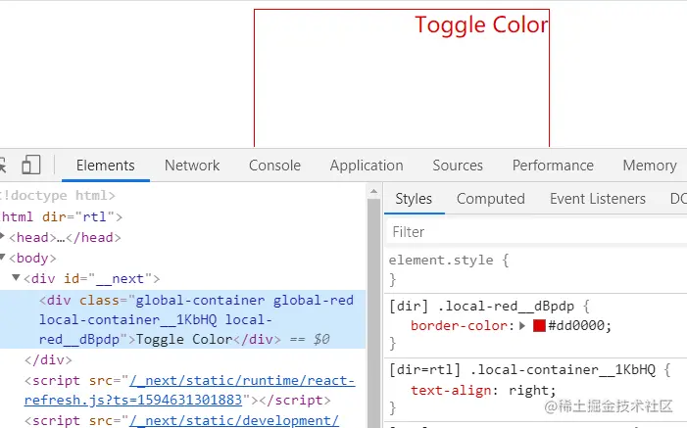
Task: Switch to the Computed sub-tab
Action: [x=491, y=199]
